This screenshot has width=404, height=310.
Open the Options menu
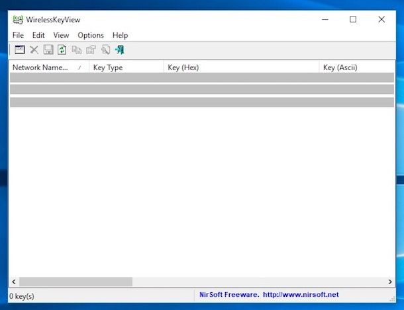(x=91, y=35)
